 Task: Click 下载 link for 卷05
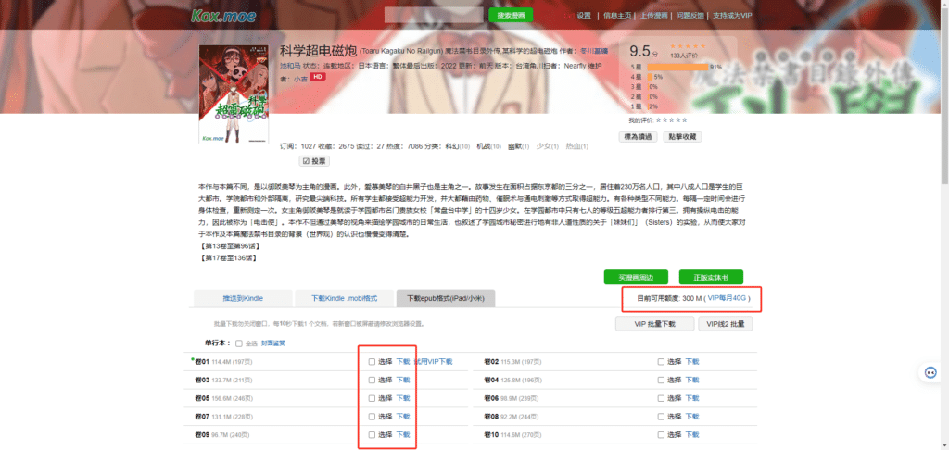point(403,398)
